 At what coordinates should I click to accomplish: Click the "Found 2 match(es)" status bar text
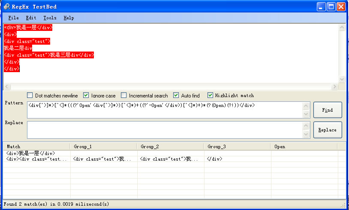pyautogui.click(x=56, y=204)
